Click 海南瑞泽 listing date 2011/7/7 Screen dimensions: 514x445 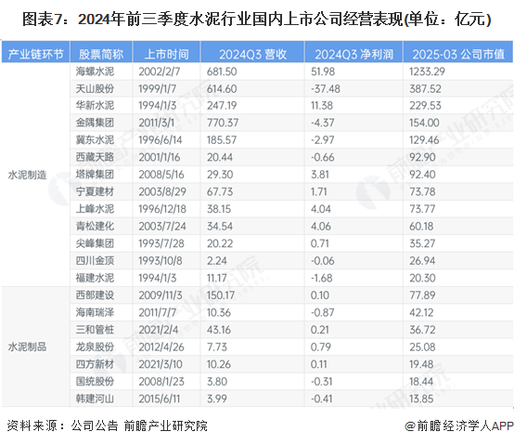pos(157,312)
